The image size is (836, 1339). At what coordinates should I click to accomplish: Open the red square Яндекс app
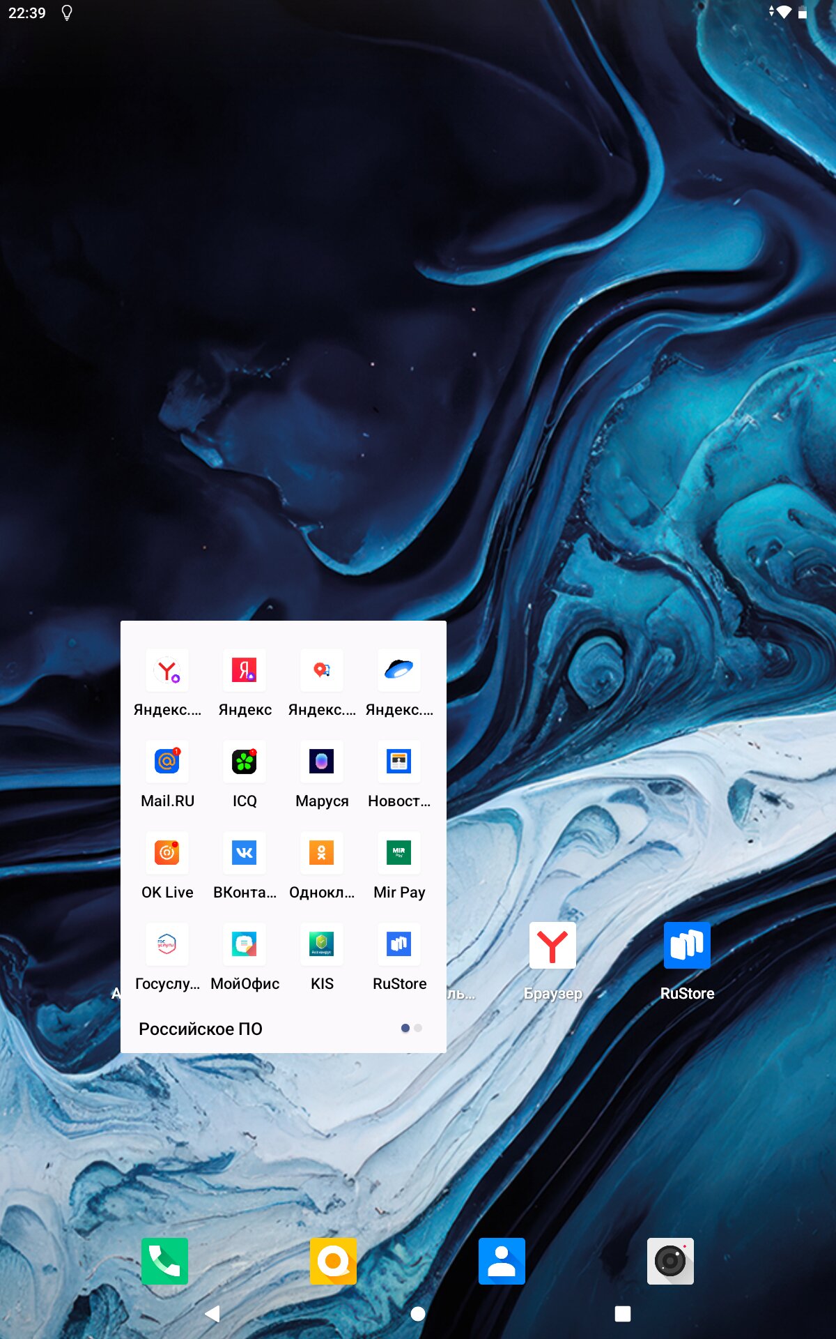pos(245,670)
